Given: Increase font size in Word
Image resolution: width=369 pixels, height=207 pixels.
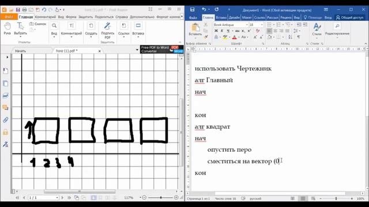Looking at the screenshot, I should pos(255,37).
